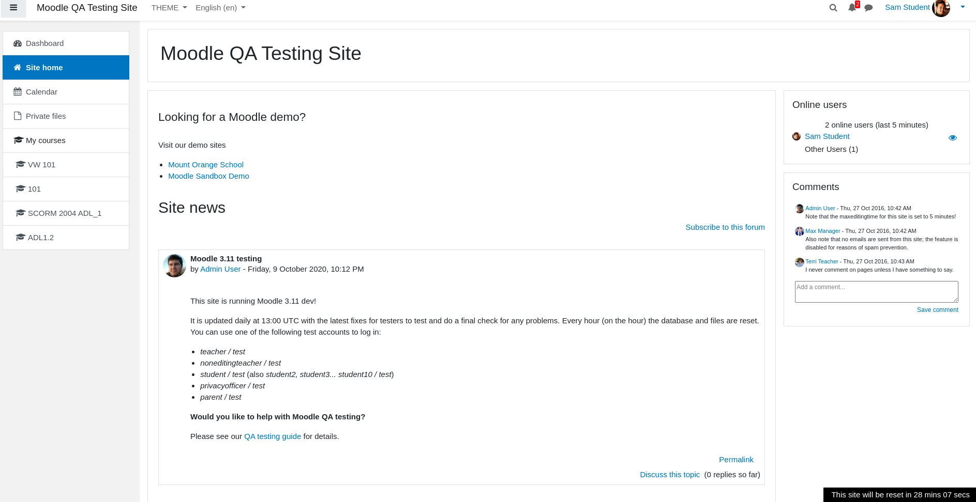Click the graduation cap icon beside SCORM 2004 ADL_1
Screen dimensions: 976x502
(21, 213)
